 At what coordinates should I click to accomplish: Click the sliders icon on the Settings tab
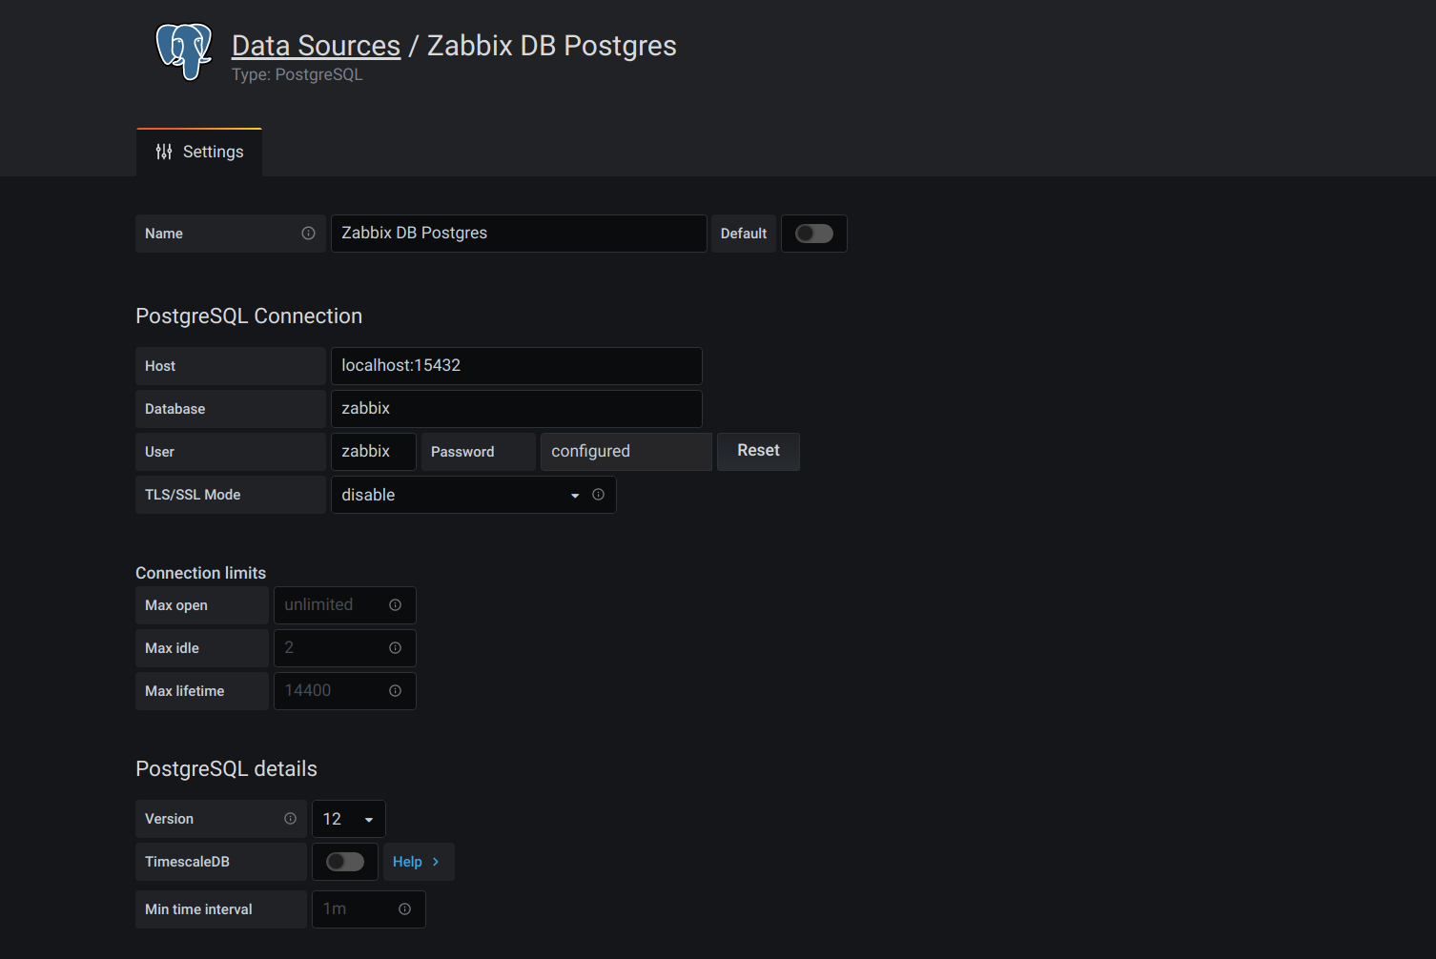click(163, 151)
